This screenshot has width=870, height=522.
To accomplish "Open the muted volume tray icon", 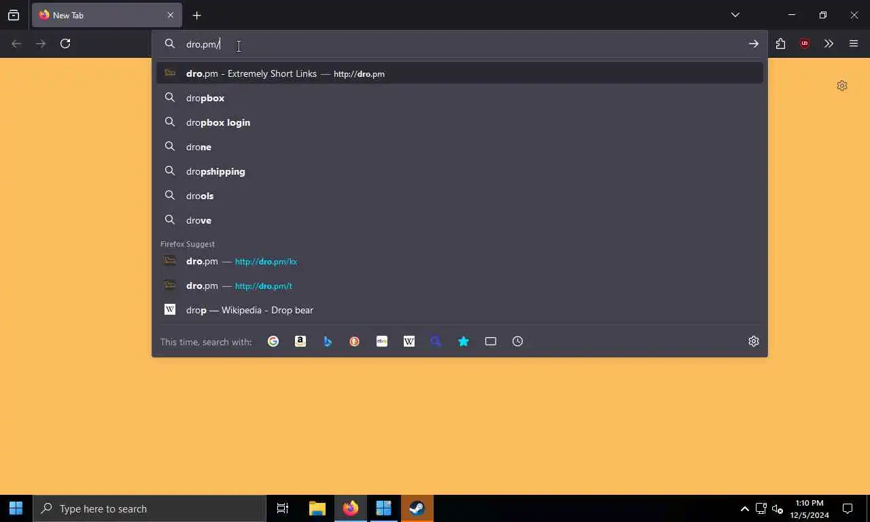I will [778, 508].
